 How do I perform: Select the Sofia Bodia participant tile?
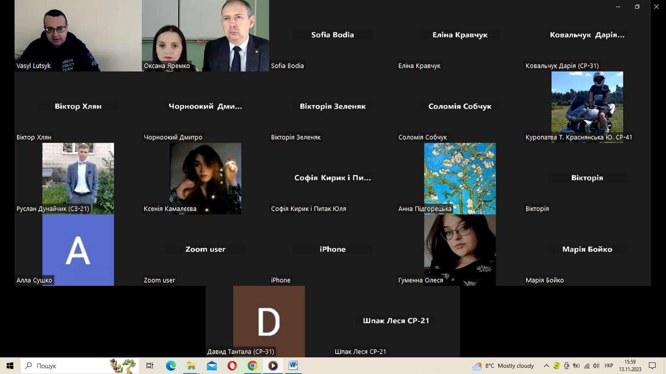(333, 36)
